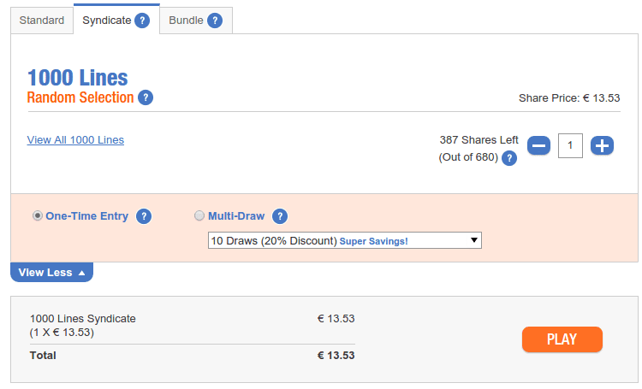Switch to the Standard tab

coord(42,21)
